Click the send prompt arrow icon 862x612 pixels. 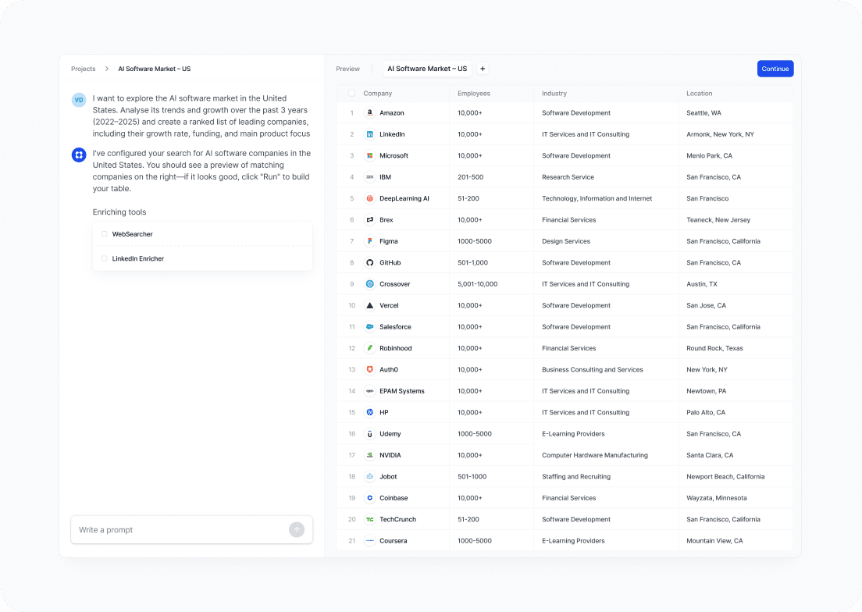click(x=297, y=529)
